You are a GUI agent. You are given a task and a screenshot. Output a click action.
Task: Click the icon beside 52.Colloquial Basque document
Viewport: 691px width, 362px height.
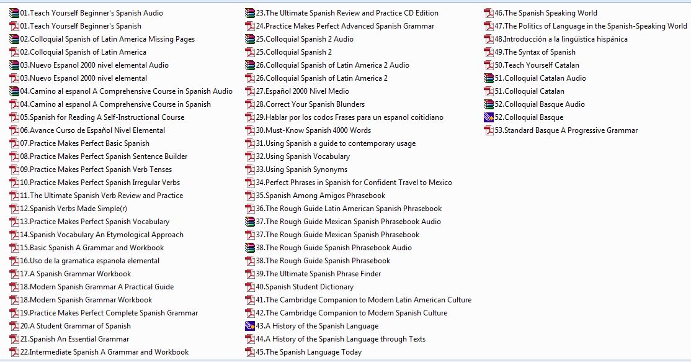[x=489, y=117]
